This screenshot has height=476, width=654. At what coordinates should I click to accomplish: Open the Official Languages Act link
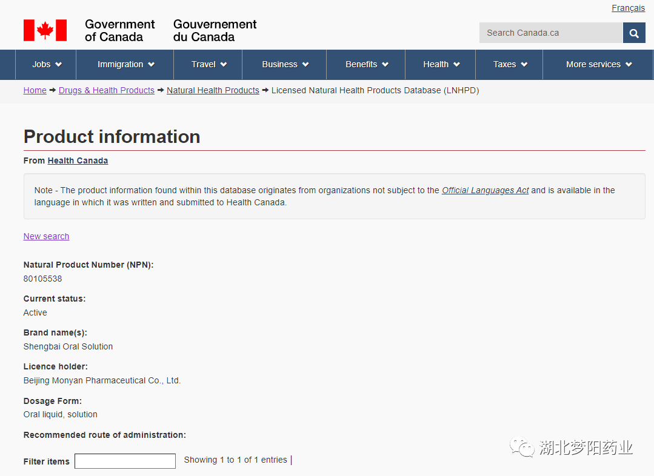pos(485,190)
